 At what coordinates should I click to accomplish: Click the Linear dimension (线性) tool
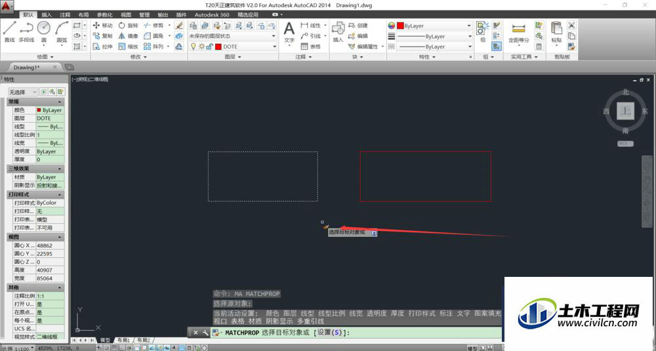[x=311, y=26]
